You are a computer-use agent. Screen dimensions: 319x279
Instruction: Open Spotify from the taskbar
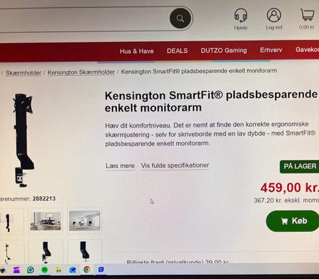[45, 270]
